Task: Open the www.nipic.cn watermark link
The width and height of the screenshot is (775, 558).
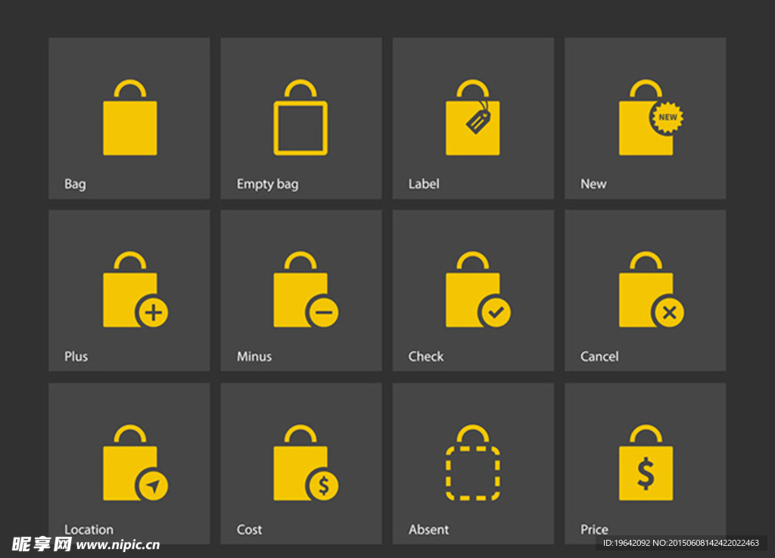Action: [x=118, y=544]
